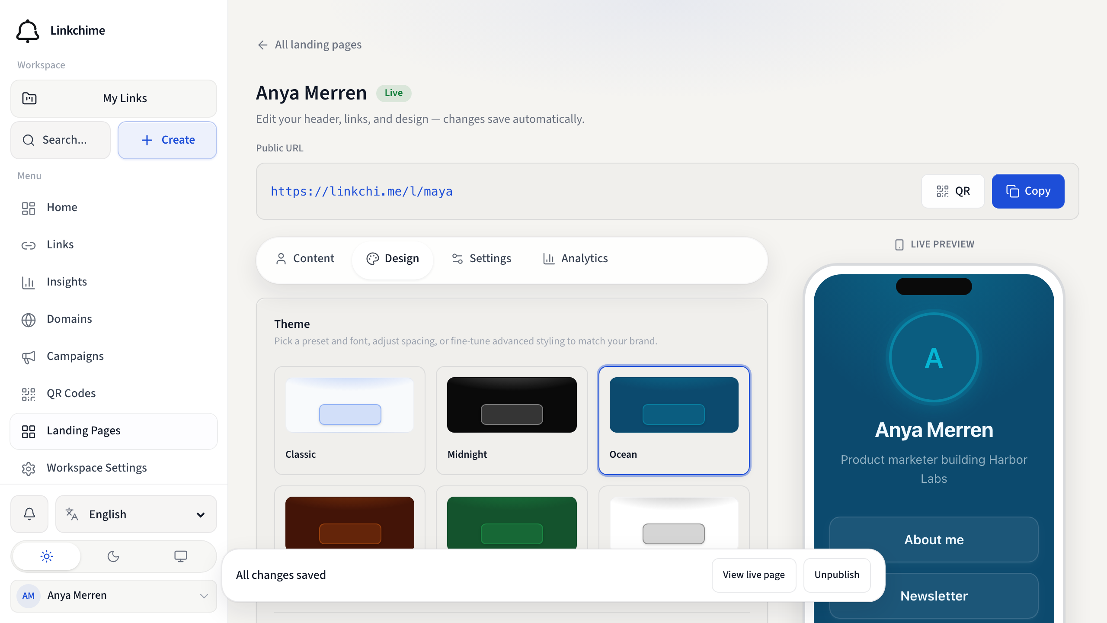Click the QR glyph icon beside URL
Screen dimensions: 1107x623
click(943, 191)
